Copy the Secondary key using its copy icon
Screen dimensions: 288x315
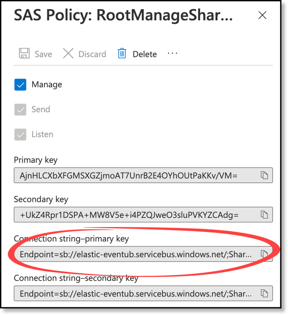(x=264, y=214)
